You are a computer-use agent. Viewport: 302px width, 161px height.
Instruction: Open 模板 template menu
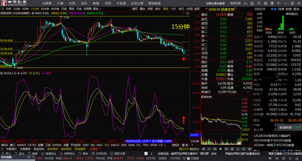tap(185, 145)
